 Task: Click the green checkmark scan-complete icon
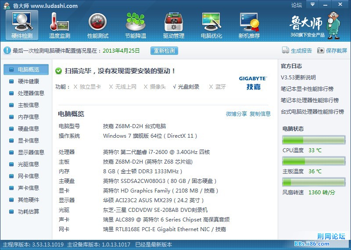point(58,71)
